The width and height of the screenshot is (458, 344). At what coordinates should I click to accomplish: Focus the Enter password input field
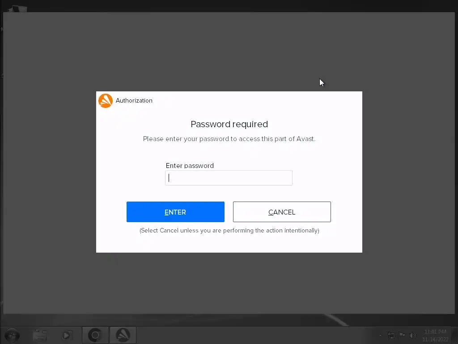click(x=229, y=178)
